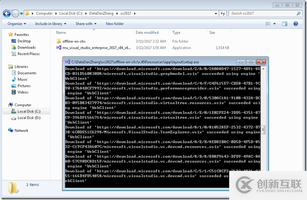307x200 pixels.
Task: Click the Explorer forward arrow button
Action: point(15,14)
